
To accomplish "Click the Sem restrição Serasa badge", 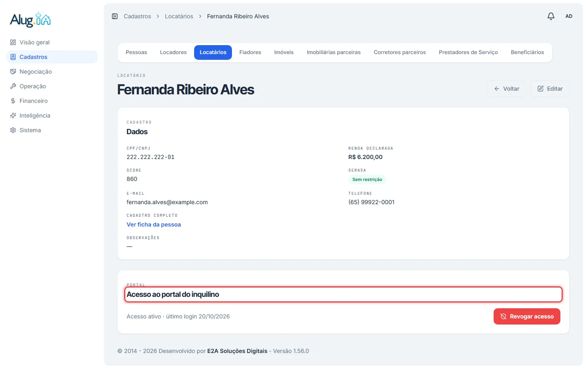I will click(367, 179).
